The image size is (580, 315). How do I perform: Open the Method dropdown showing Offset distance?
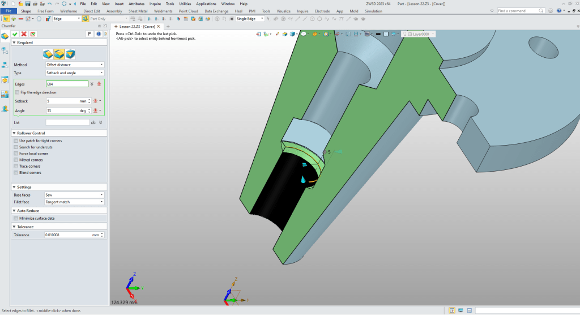pyautogui.click(x=75, y=65)
